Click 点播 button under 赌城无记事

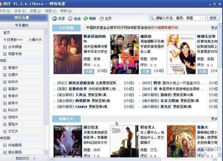coord(203,71)
